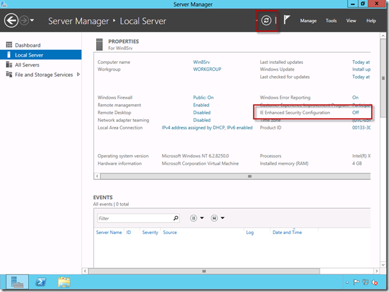Click Windows Error Reporting On link
389x292 pixels.
pos(355,97)
